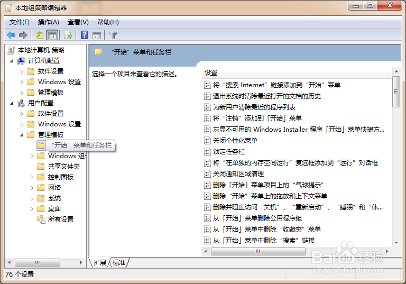The width and height of the screenshot is (406, 284).
Task: Click the 计算机配置 computer icon
Action: pos(21,61)
